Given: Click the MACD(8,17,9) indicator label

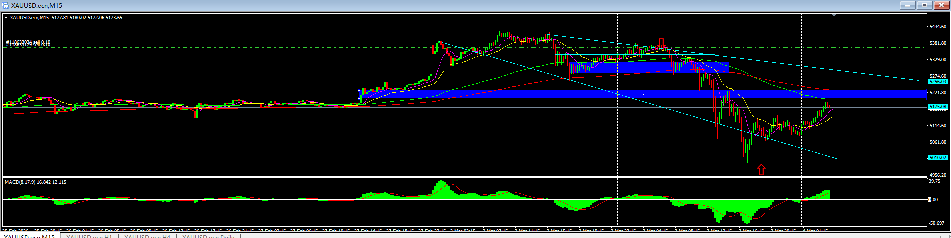Looking at the screenshot, I should 35,182.
